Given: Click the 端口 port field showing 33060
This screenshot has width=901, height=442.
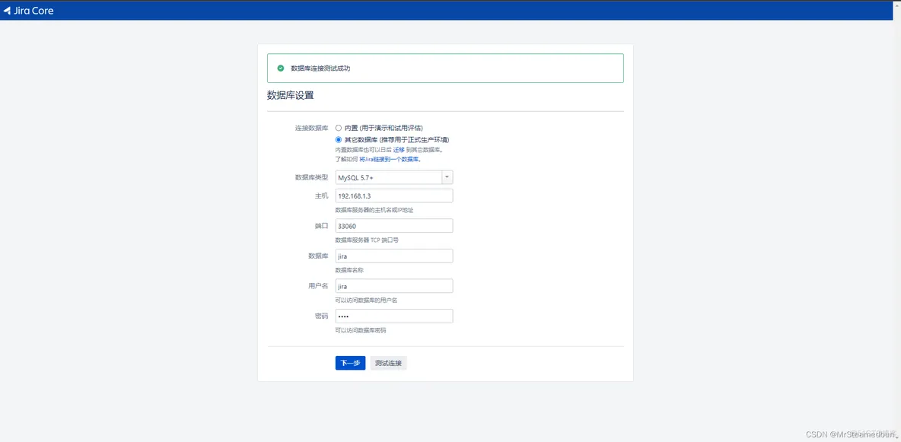Looking at the screenshot, I should click(x=394, y=226).
